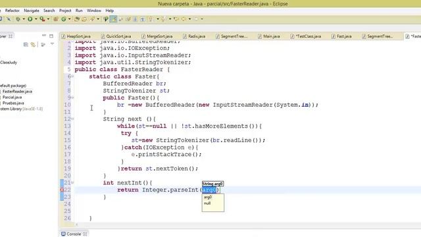Screen dimensions: 421x237
Task: Switch to the *TestClass.java tab
Action: (306, 36)
